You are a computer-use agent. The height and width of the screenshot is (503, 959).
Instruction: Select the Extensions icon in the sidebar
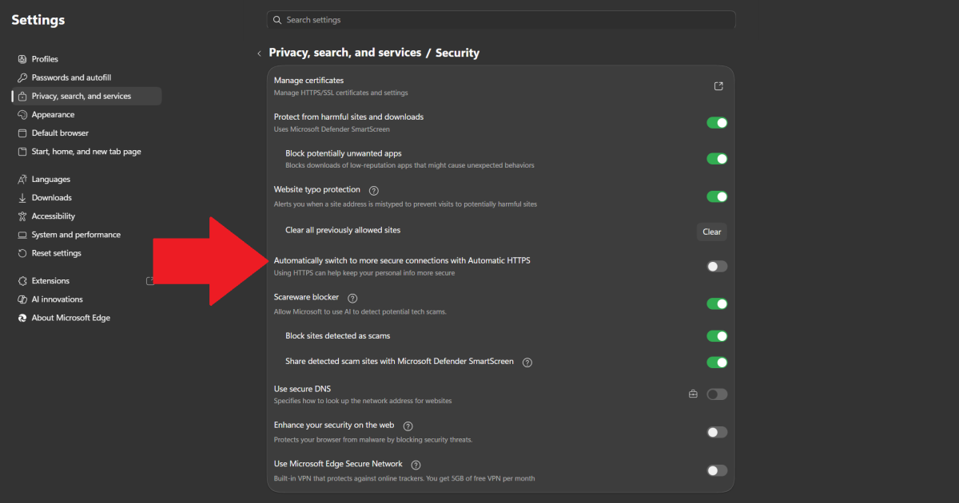click(x=24, y=280)
